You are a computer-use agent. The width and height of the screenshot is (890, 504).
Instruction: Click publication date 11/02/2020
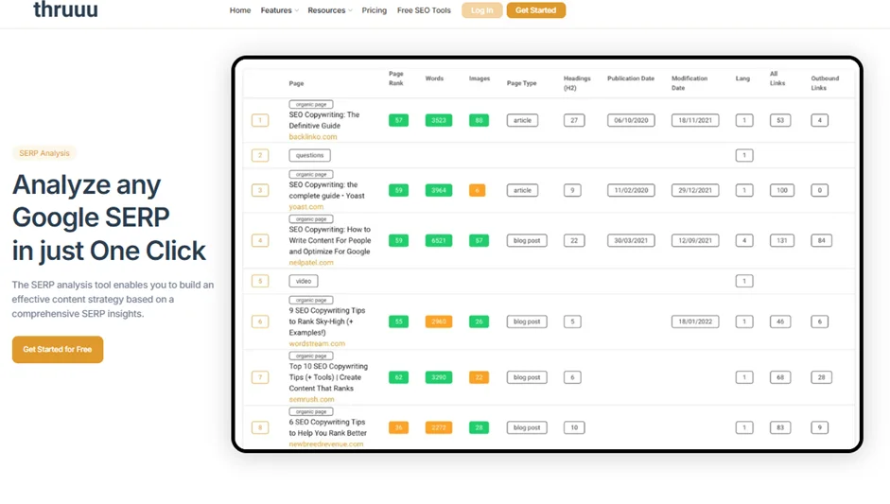pyautogui.click(x=631, y=190)
